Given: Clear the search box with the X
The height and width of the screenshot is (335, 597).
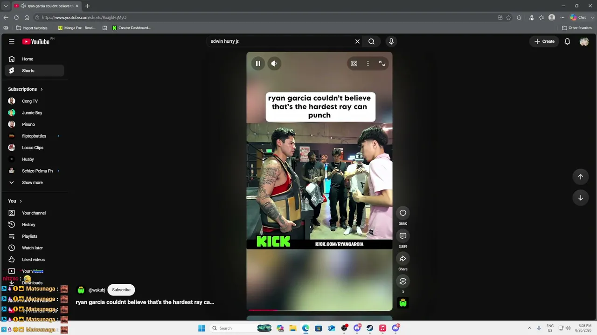Looking at the screenshot, I should tap(357, 41).
